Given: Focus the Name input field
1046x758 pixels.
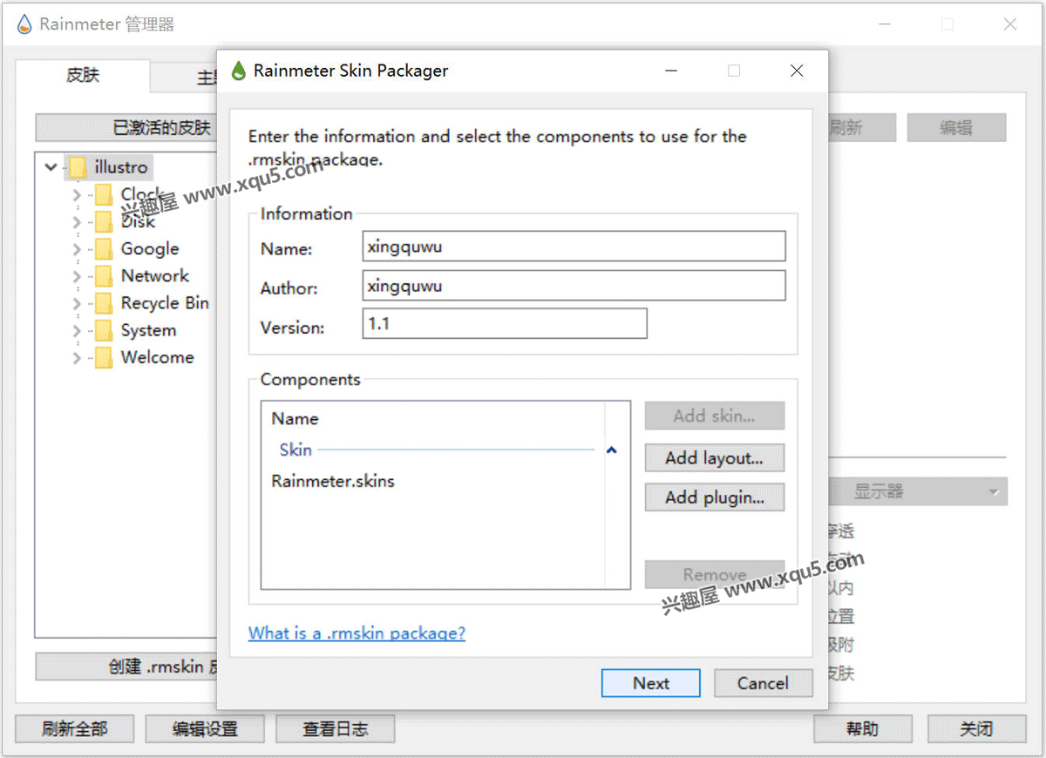Looking at the screenshot, I should click(x=574, y=246).
